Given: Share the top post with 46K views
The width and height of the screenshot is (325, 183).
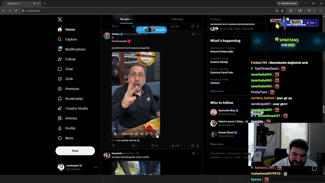Looking at the screenshot, I should [x=198, y=26].
